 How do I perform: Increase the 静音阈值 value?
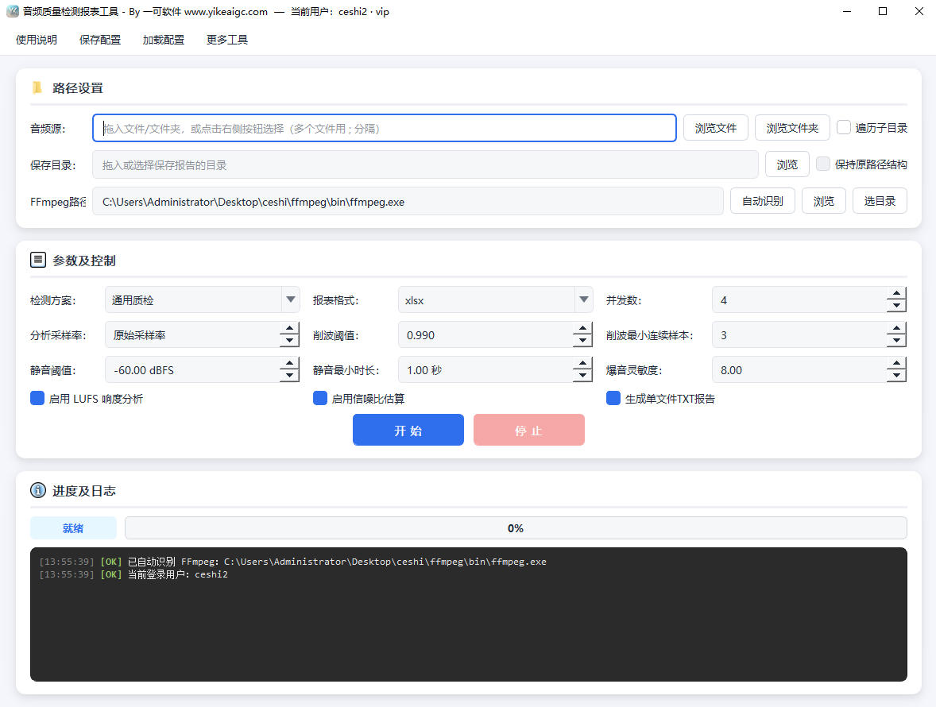coord(289,364)
